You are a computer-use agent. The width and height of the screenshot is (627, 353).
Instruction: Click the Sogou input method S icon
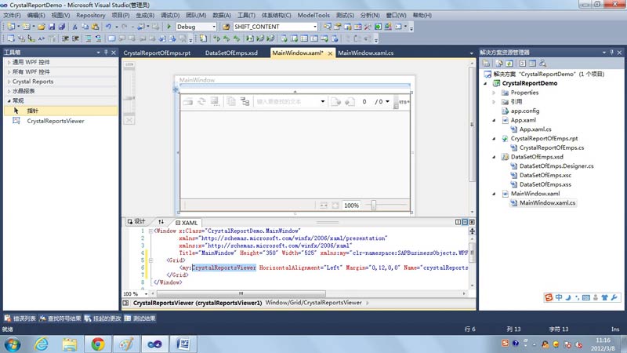(549, 297)
